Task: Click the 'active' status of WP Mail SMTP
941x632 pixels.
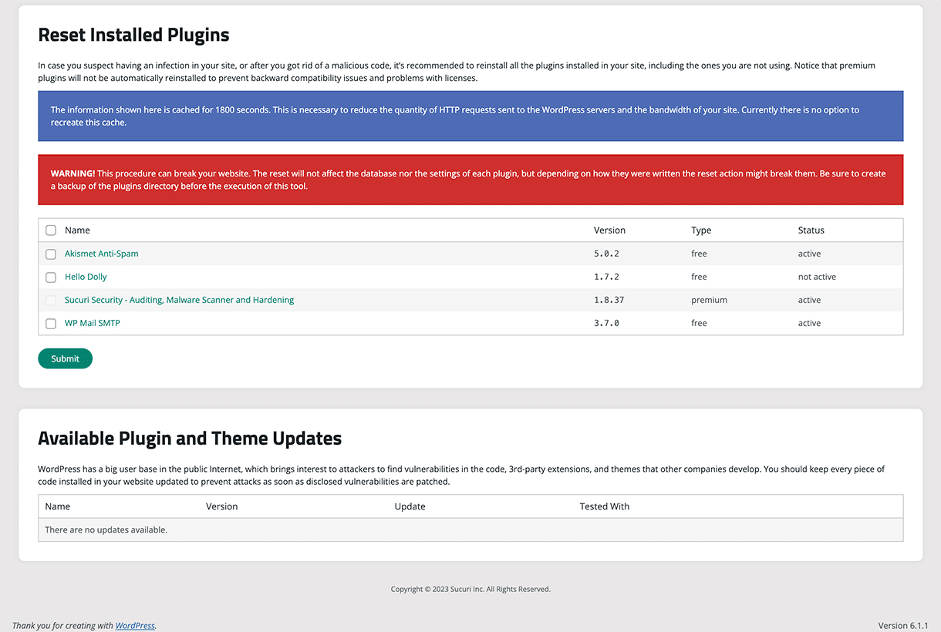Action: [809, 323]
